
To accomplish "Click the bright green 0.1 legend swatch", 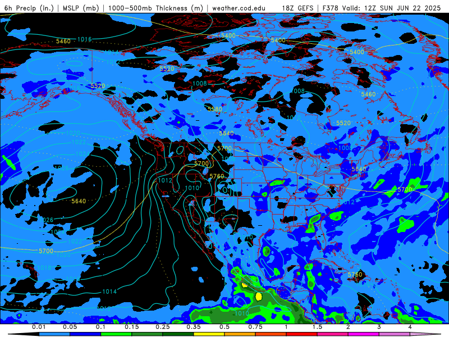I will coord(116,334).
